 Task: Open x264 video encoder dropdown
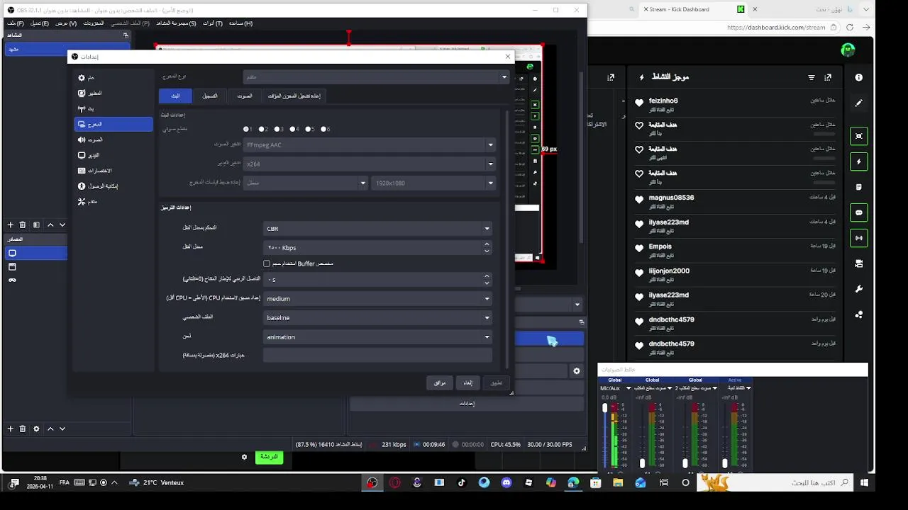[368, 164]
